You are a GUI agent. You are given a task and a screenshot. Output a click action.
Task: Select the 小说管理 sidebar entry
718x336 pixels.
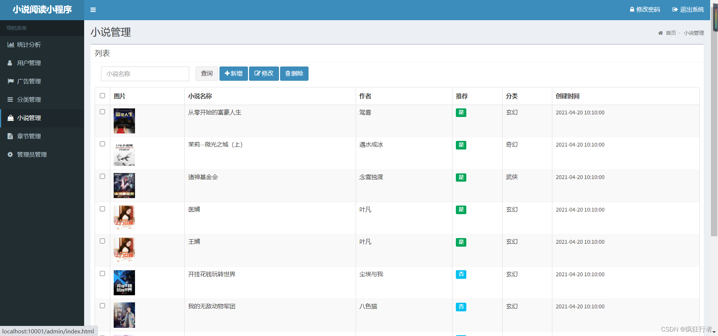point(42,118)
